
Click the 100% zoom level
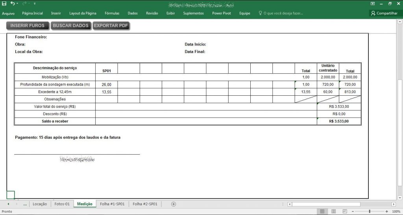[x=396, y=211]
